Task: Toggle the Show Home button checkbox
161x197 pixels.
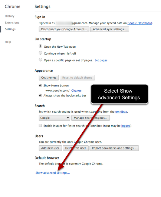Action: point(40,85)
